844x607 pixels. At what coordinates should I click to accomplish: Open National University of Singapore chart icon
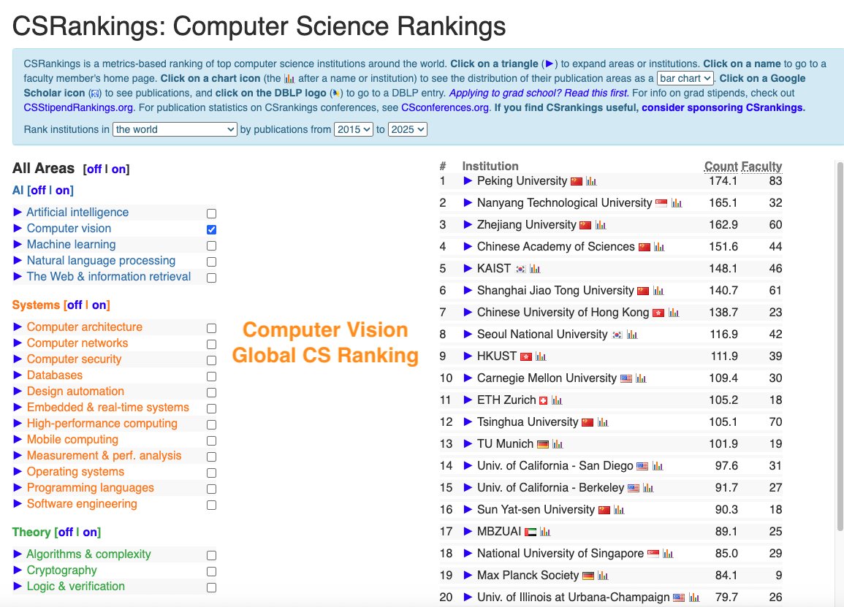[x=668, y=554]
